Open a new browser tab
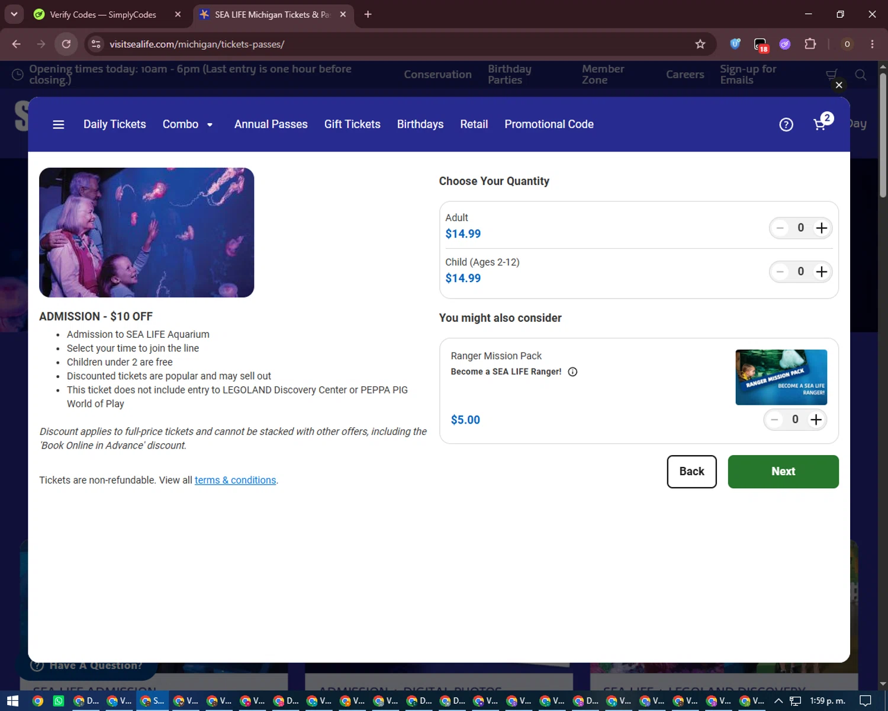 coord(368,14)
